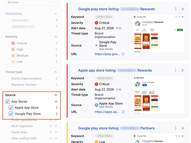Expand the Paste sites source group
Image resolution: width=191 pixels, height=143 pixels.
coord(56,132)
